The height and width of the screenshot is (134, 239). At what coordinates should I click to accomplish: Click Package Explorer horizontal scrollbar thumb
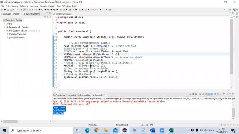click(x=10, y=122)
